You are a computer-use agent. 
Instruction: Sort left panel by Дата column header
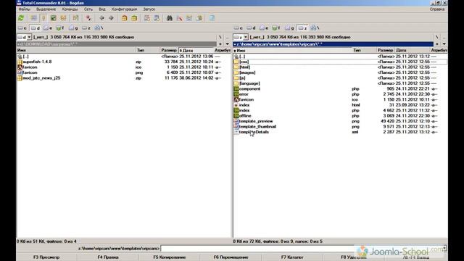coord(196,50)
